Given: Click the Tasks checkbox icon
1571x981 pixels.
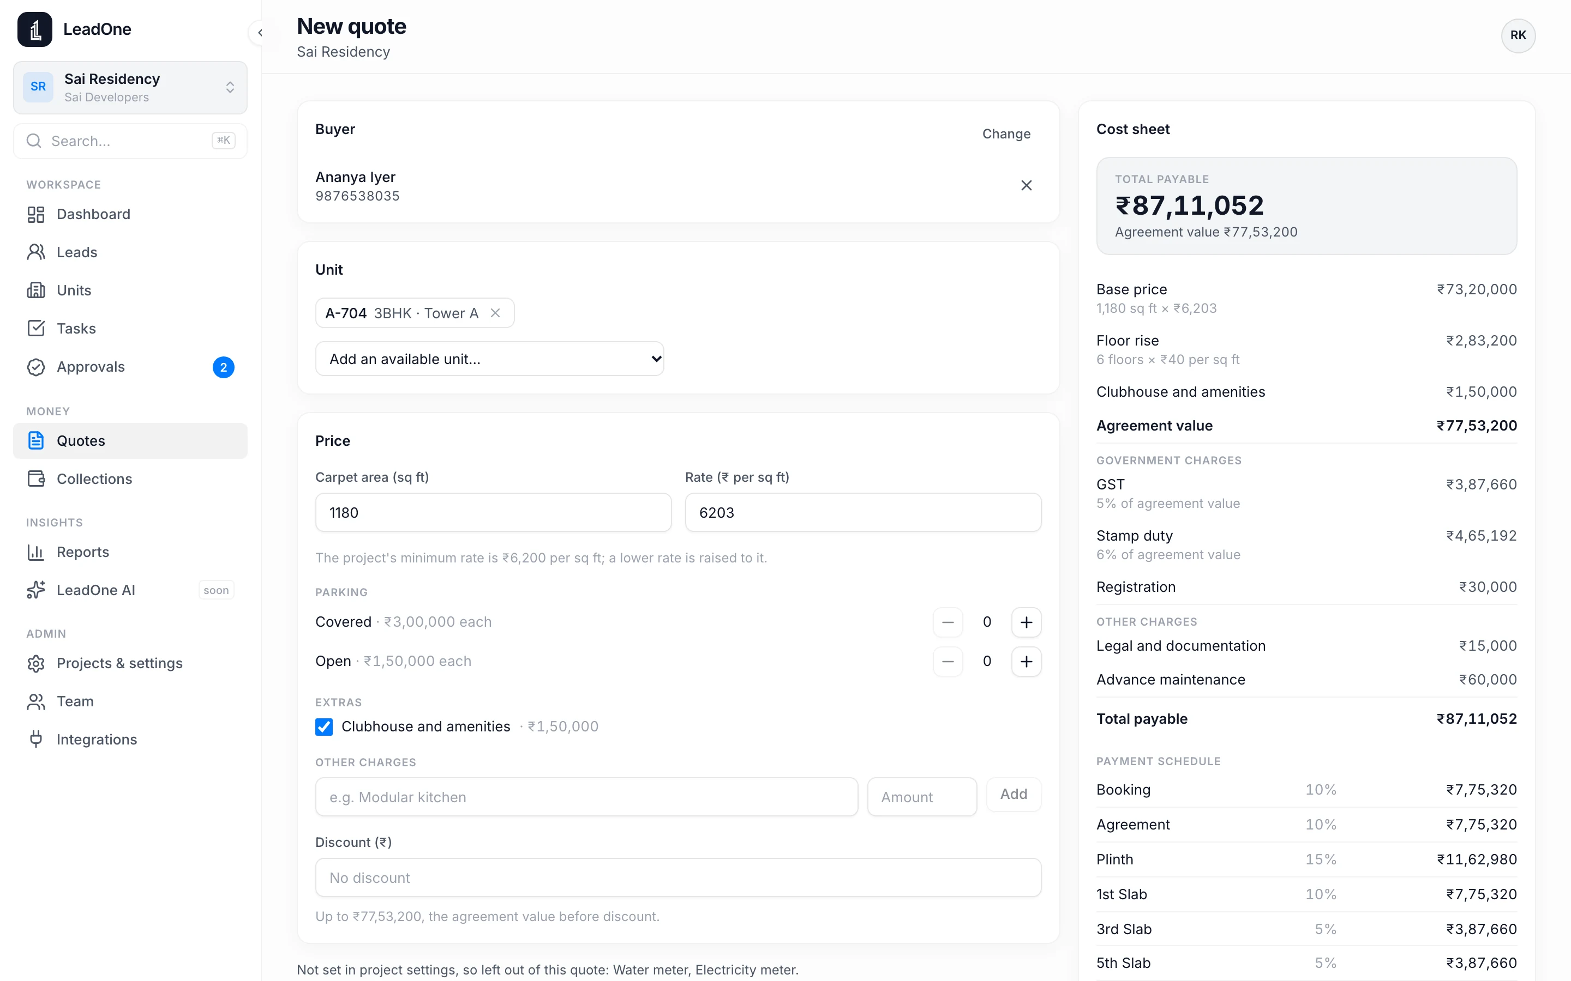Looking at the screenshot, I should pos(35,328).
